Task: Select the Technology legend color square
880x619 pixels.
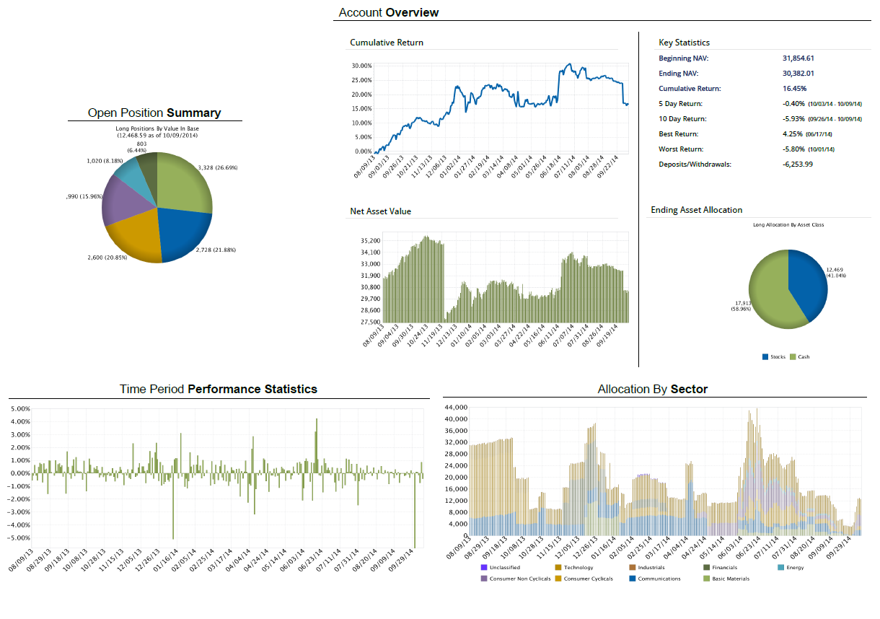Action: point(558,567)
